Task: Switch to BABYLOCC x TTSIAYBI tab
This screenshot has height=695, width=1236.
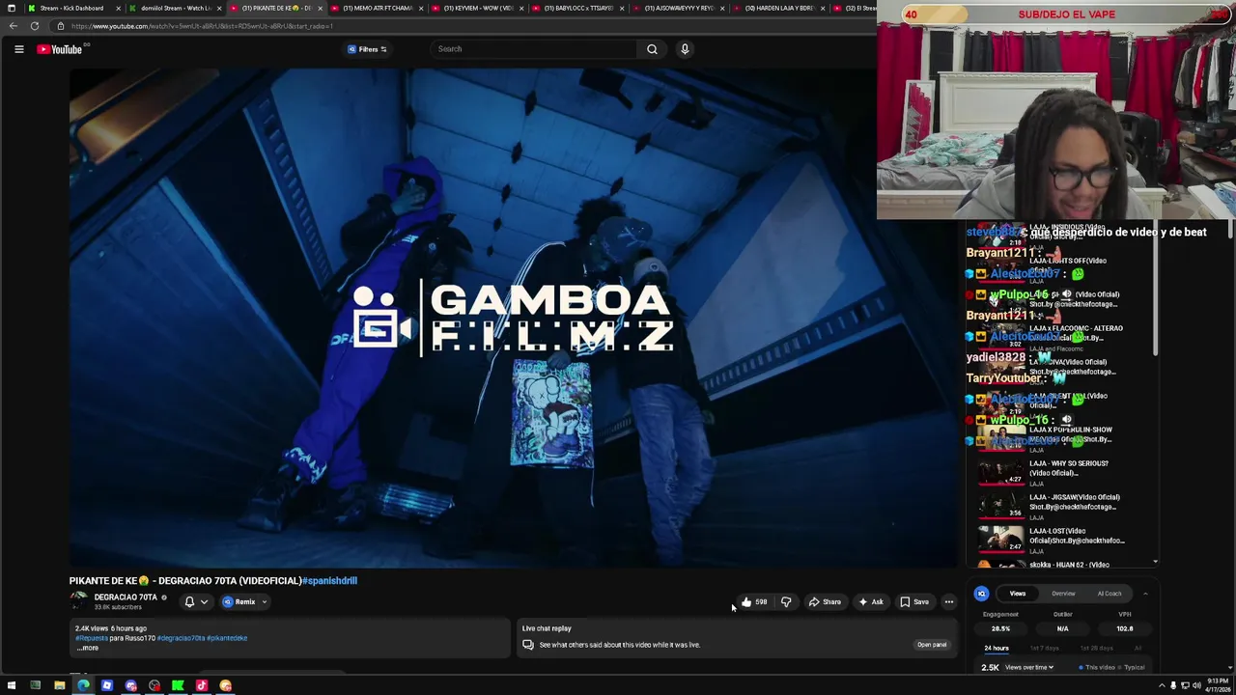Action: click(578, 8)
